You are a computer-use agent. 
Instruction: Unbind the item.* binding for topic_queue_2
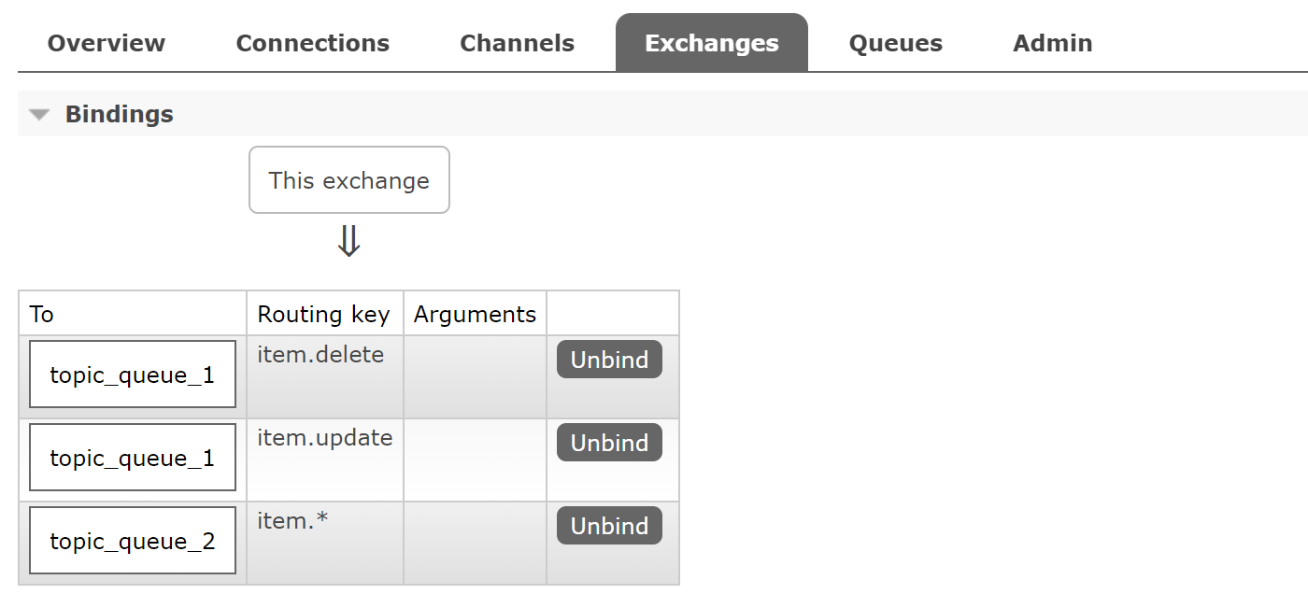tap(609, 526)
